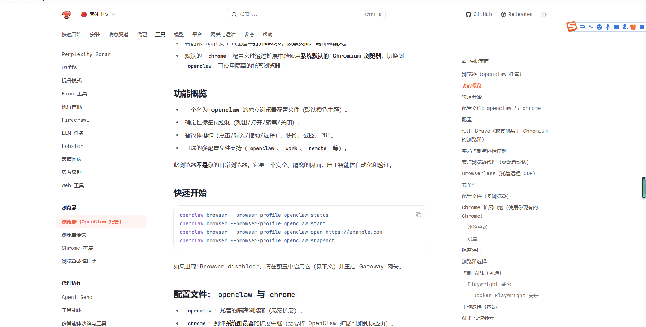
Task: Switch to 平台 top tab
Action: [x=197, y=34]
